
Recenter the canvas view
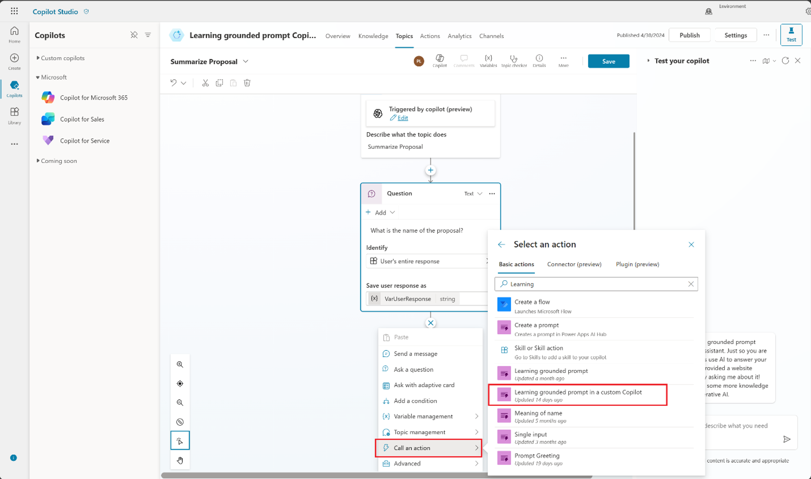point(180,383)
